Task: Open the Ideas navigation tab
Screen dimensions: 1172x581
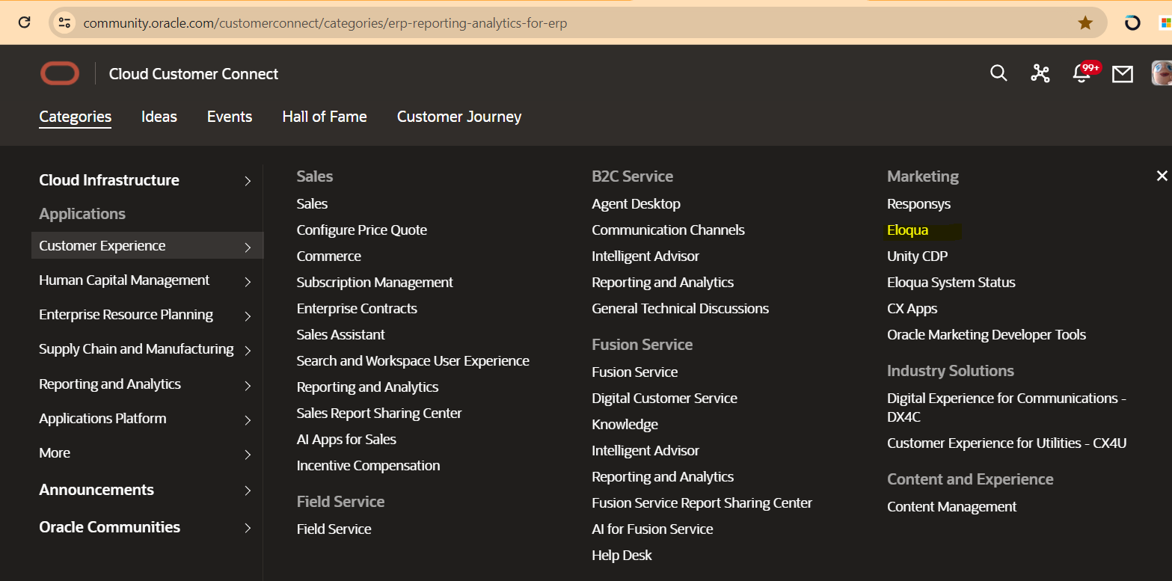Action: (x=159, y=117)
